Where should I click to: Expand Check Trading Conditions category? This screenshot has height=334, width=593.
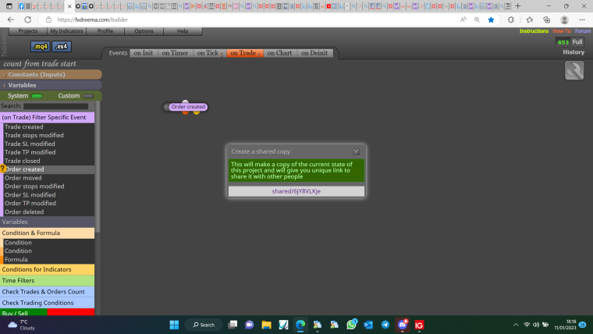pos(48,303)
